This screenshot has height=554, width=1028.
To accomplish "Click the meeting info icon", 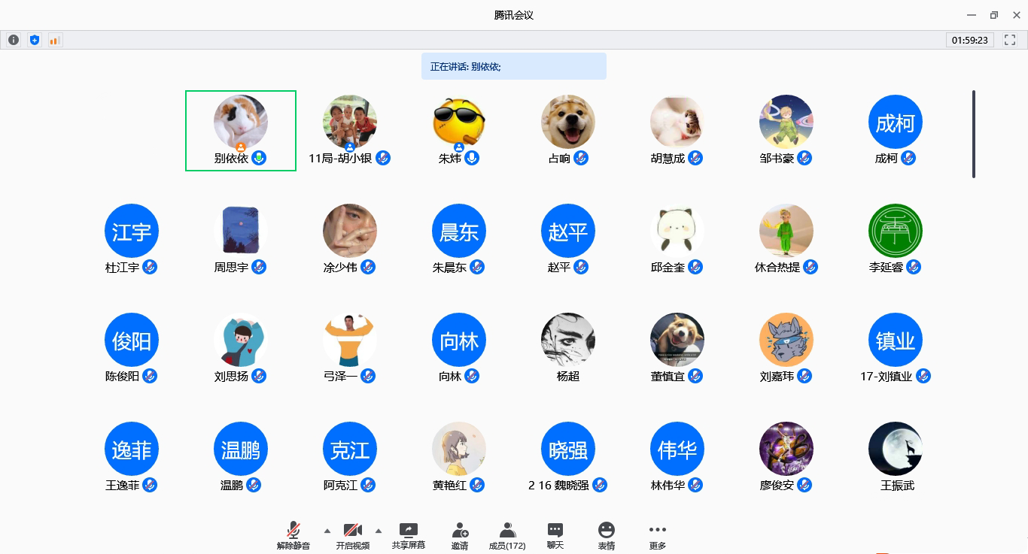I will (x=14, y=40).
